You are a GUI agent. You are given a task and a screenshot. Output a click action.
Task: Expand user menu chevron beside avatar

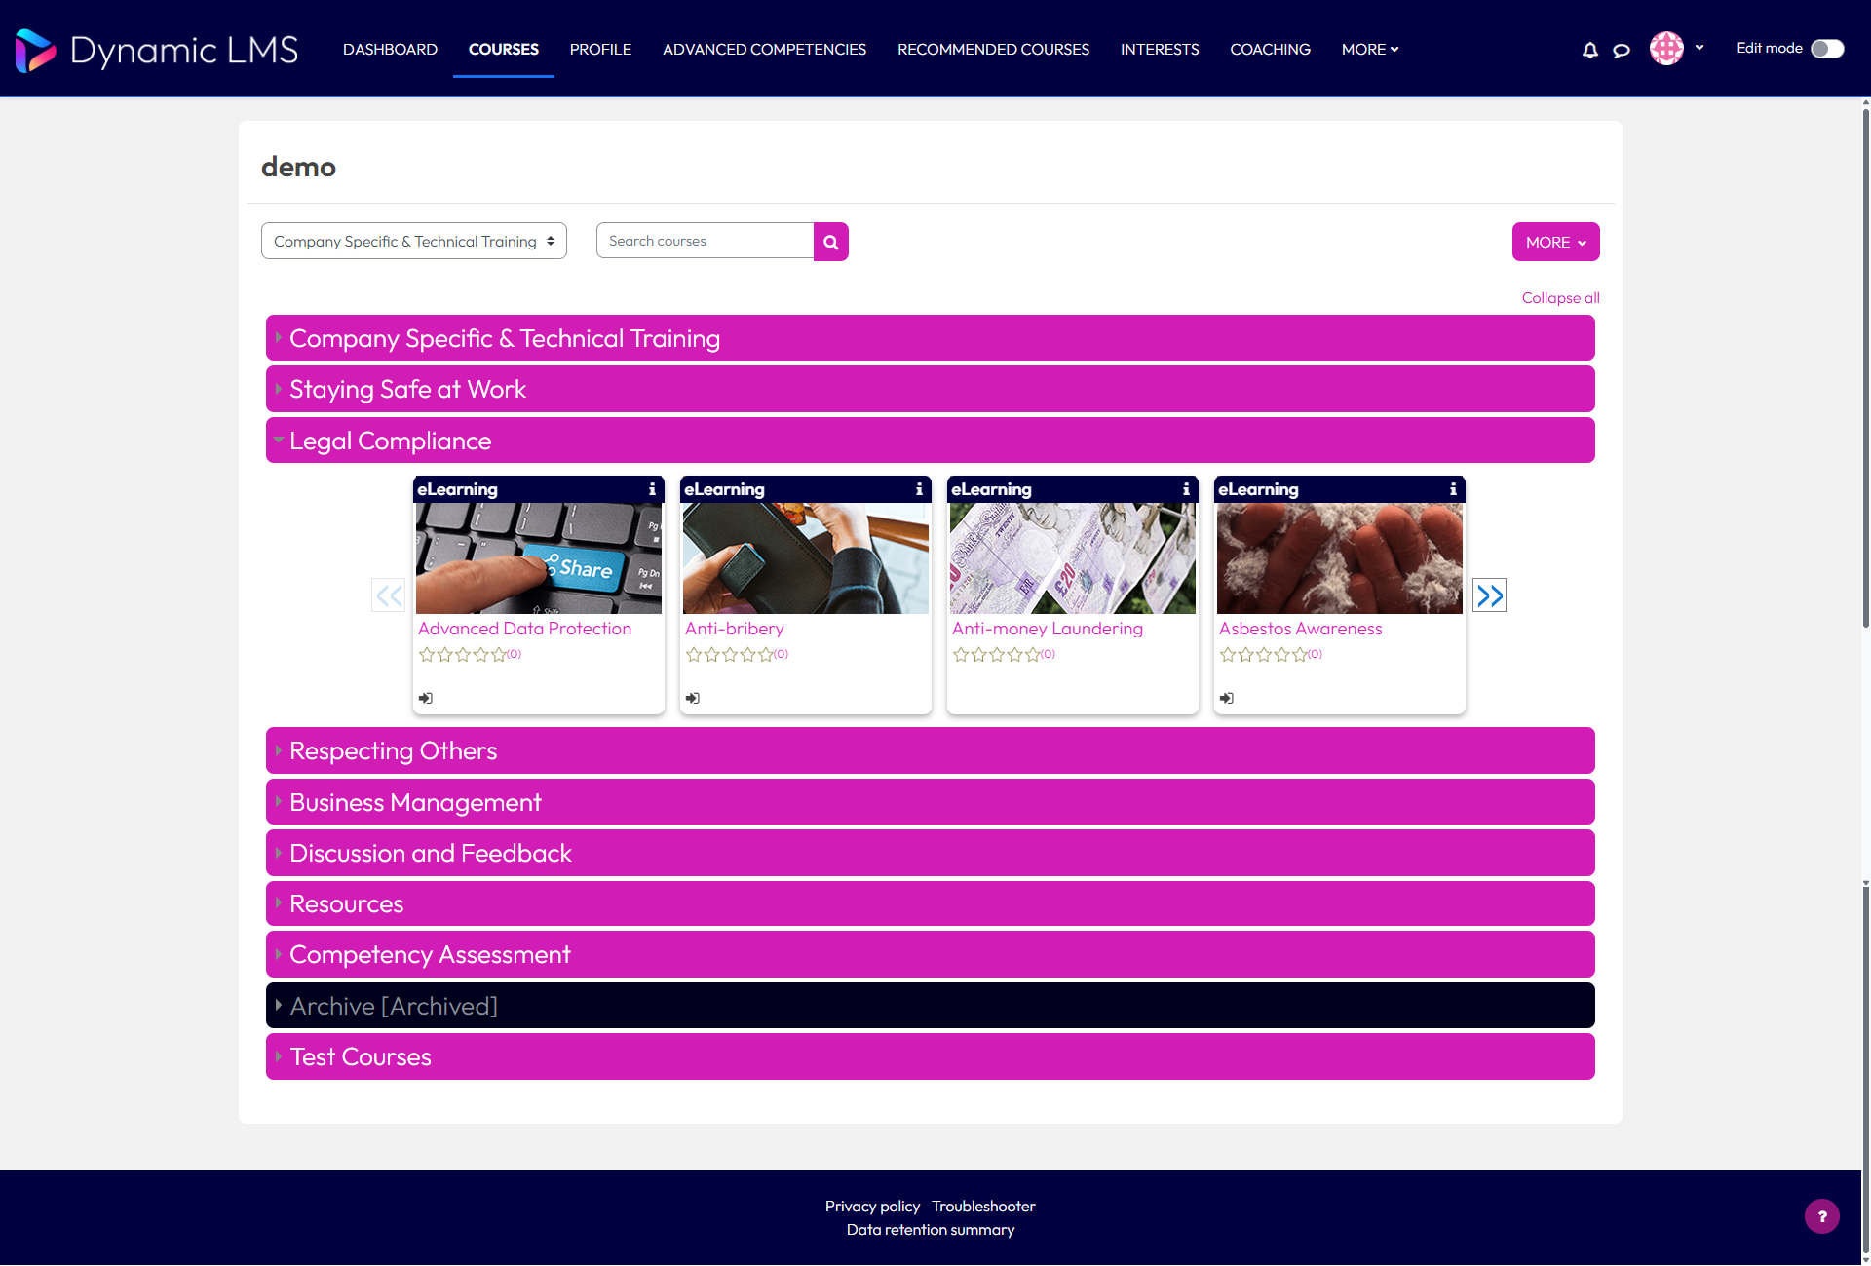pos(1699,48)
